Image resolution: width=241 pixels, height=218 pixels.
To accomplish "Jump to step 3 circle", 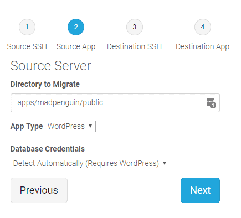I will 135,27.
